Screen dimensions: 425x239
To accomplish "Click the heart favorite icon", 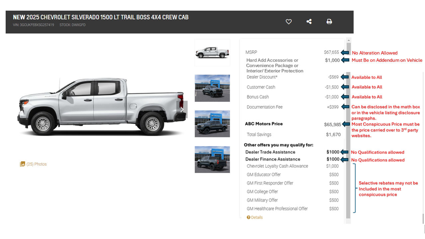I will 289,22.
